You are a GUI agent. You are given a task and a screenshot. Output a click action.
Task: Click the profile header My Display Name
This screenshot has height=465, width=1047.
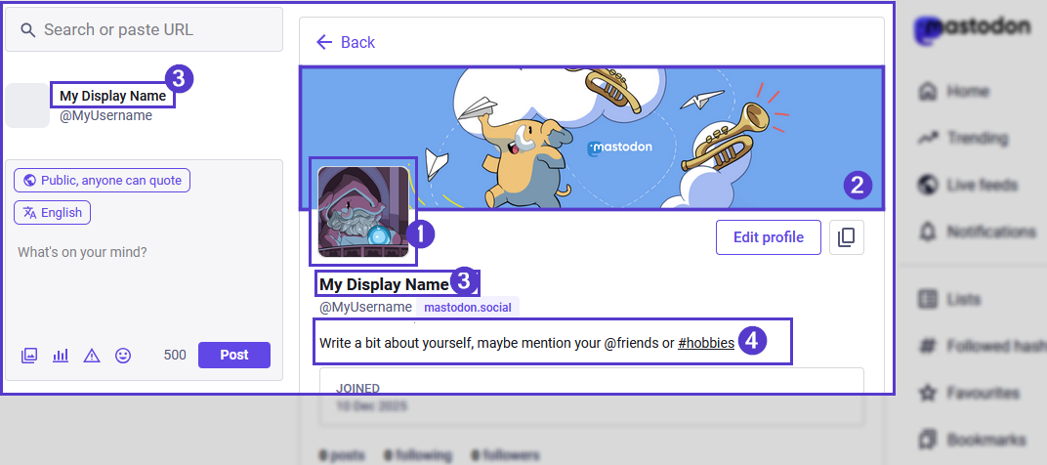pos(384,284)
